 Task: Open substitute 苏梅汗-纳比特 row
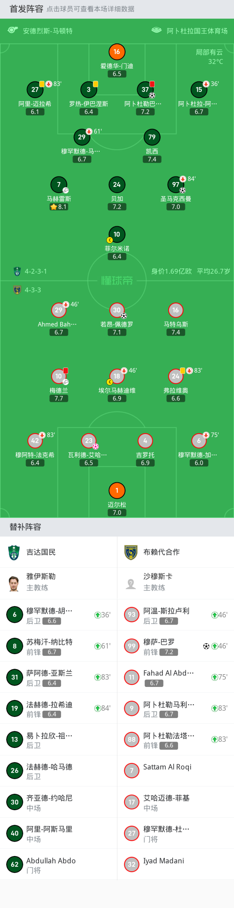click(x=58, y=646)
